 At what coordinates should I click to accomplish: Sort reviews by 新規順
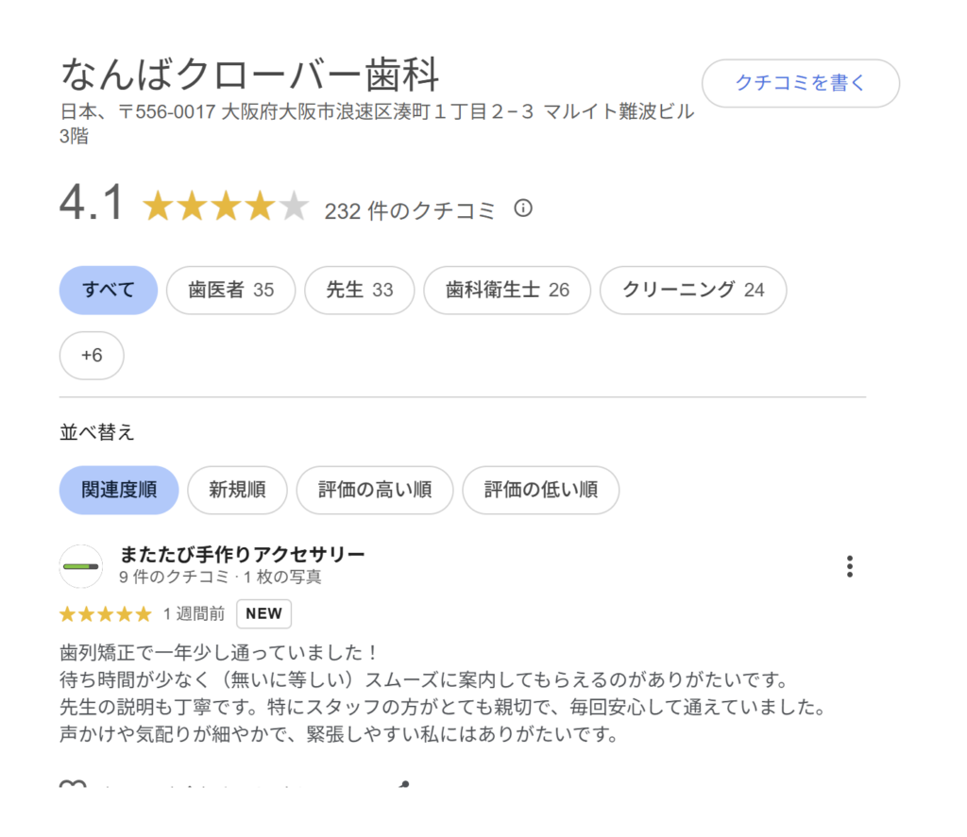[237, 490]
